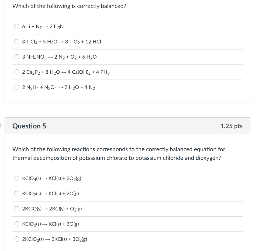The width and height of the screenshot is (276, 251).
Task: Click the potassium chlorate question description
Action: coord(119,153)
